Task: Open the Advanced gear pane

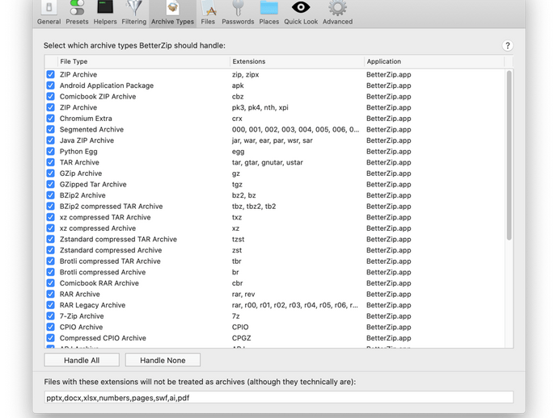Action: coord(337,13)
